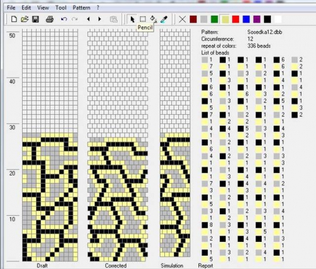Click the New document icon

point(14,20)
